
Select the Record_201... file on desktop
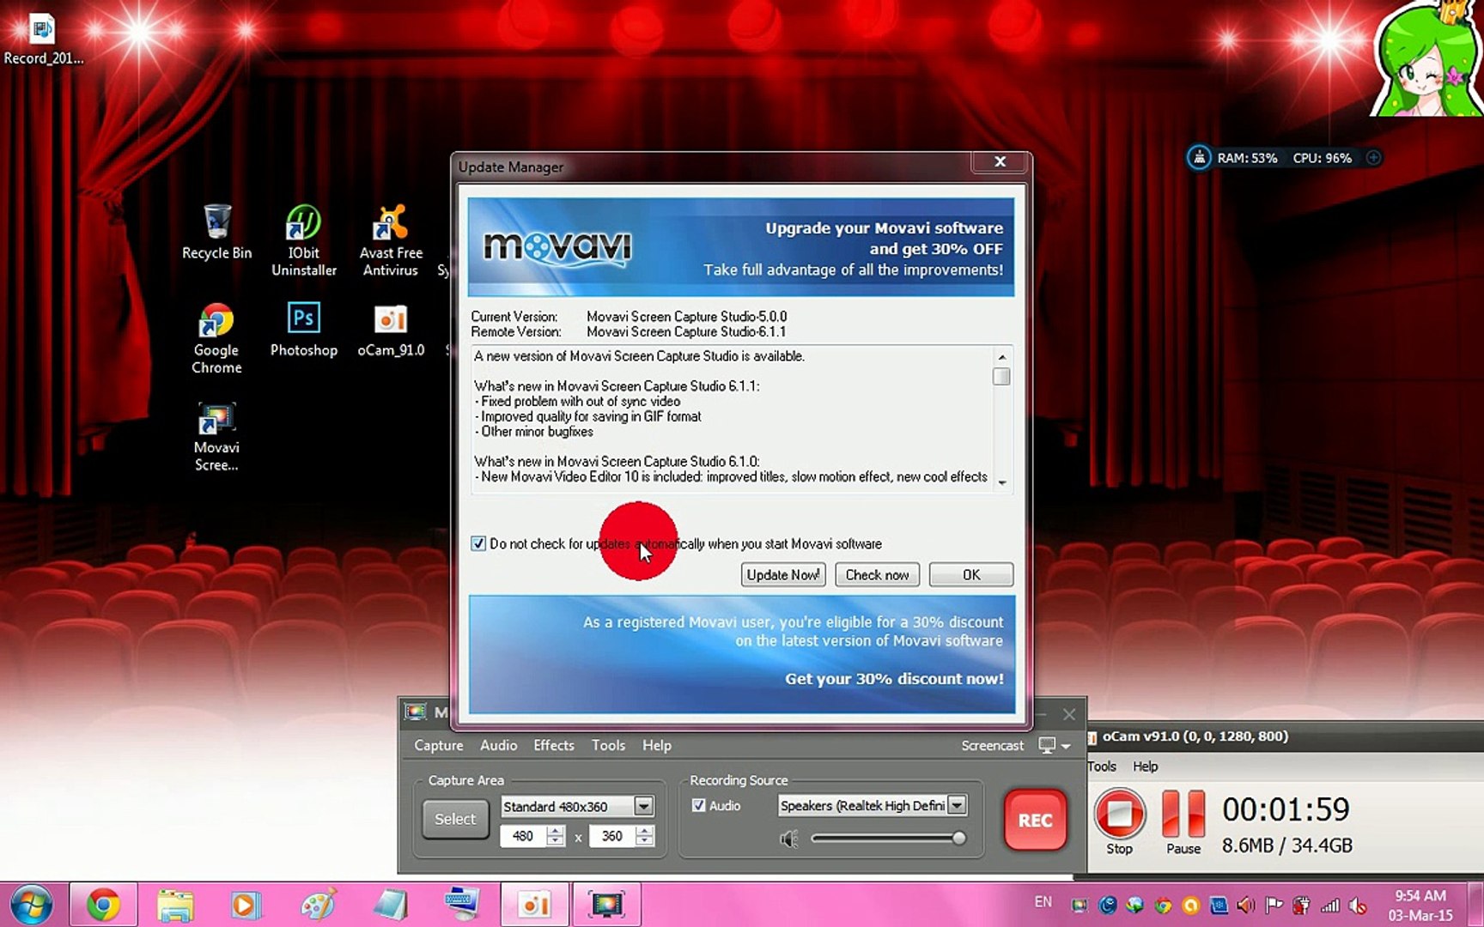[x=43, y=39]
